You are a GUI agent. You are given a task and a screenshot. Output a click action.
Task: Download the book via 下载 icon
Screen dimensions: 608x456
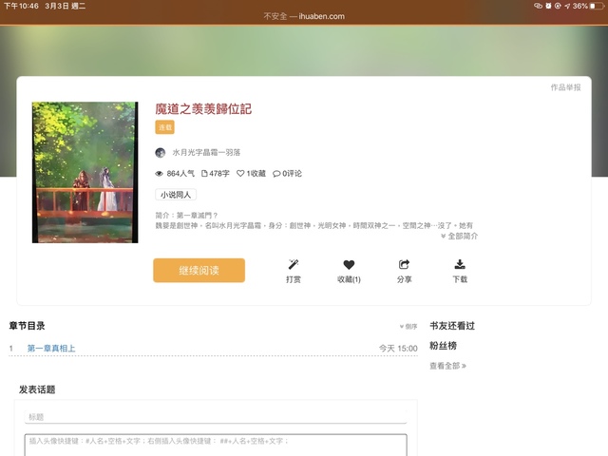click(x=460, y=264)
